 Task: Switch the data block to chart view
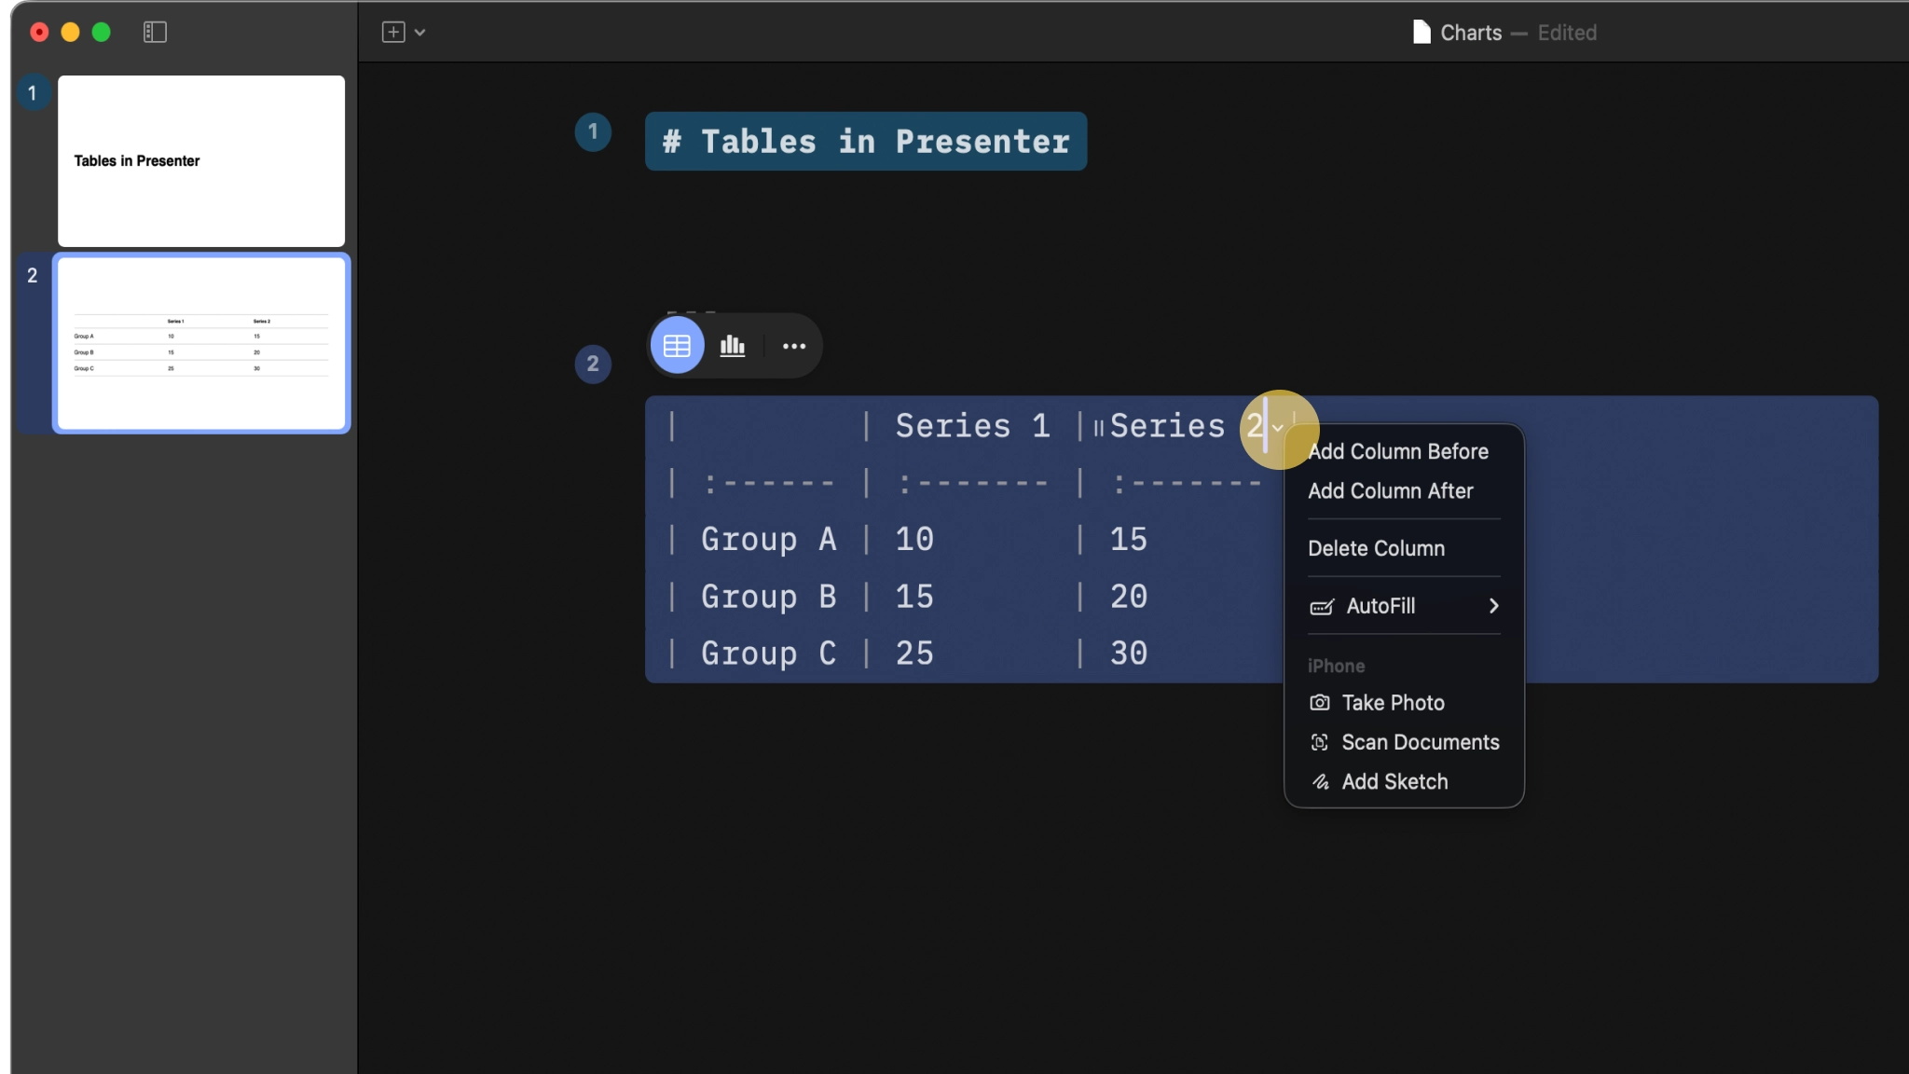click(x=733, y=345)
